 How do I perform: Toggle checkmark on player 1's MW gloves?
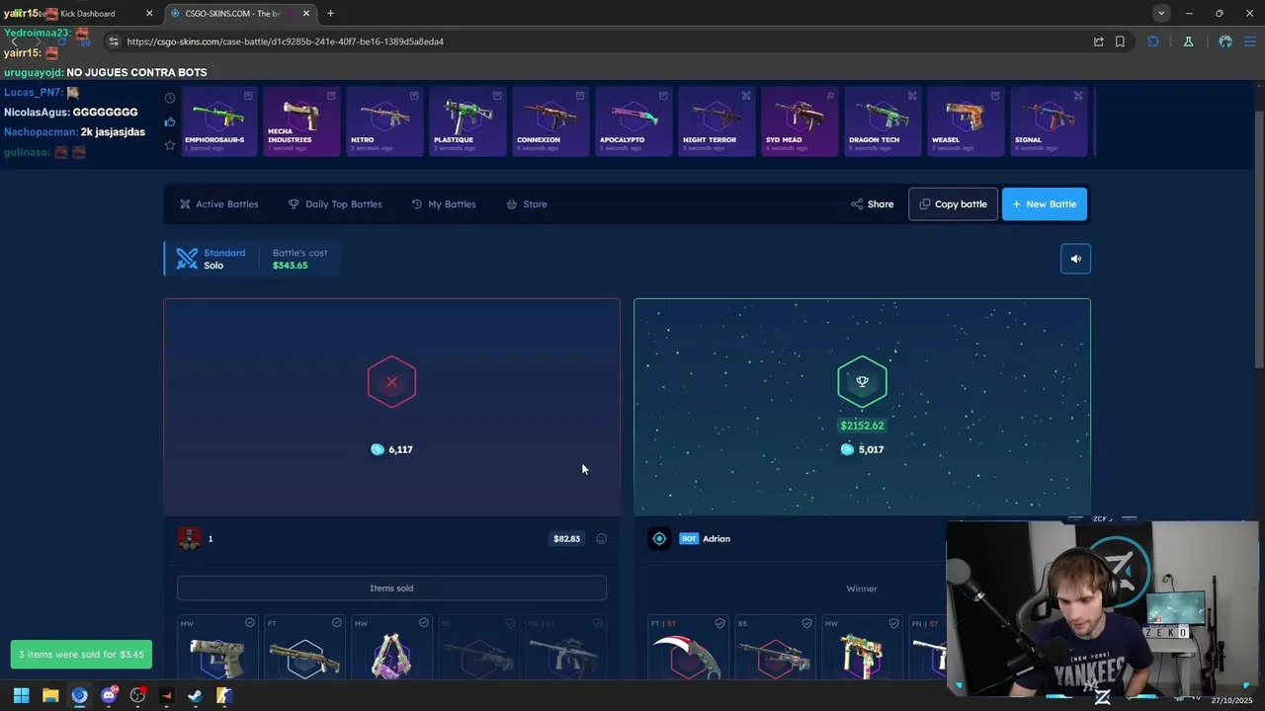point(424,623)
